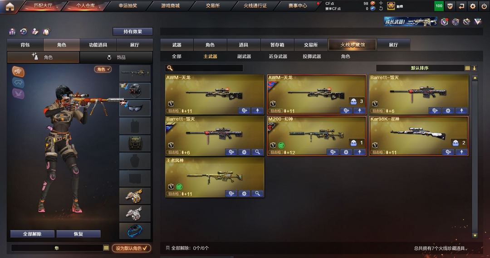Image resolution: width=490 pixels, height=258 pixels.
Task: Click the blue bracelet item slot
Action: (135, 231)
